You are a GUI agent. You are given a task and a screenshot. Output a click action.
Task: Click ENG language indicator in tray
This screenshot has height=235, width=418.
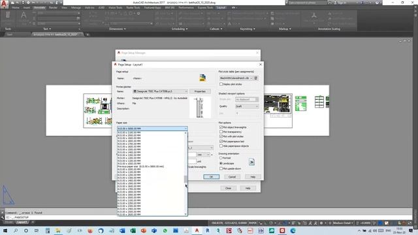388,230
